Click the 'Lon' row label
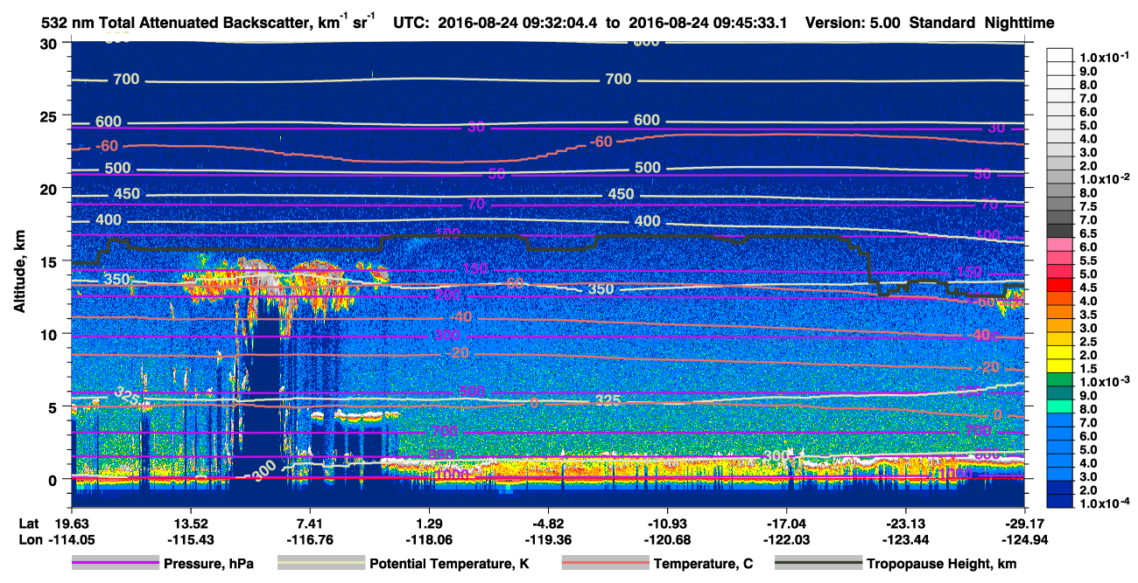 click(30, 539)
